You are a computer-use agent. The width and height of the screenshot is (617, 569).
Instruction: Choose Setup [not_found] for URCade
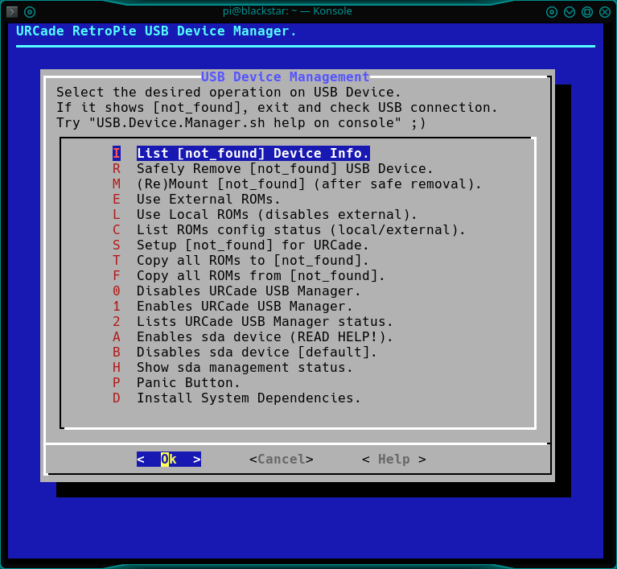click(x=253, y=245)
